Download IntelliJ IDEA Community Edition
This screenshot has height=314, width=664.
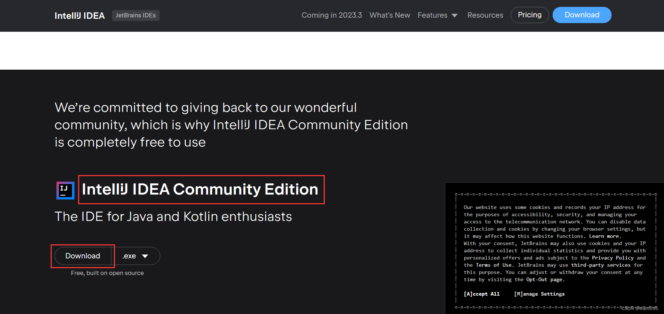pyautogui.click(x=83, y=256)
